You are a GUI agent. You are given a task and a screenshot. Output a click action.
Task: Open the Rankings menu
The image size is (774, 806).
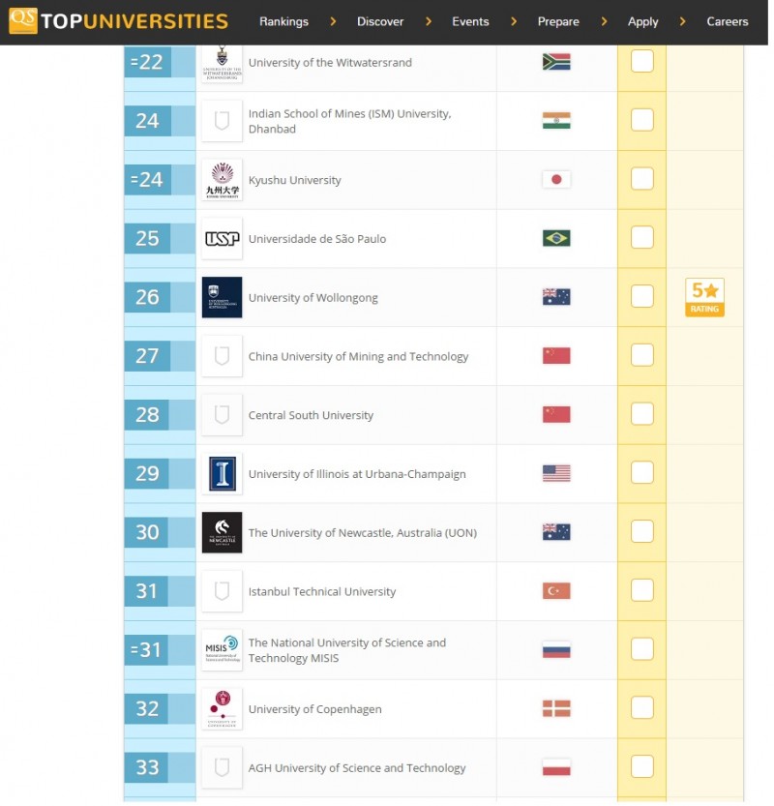[283, 21]
